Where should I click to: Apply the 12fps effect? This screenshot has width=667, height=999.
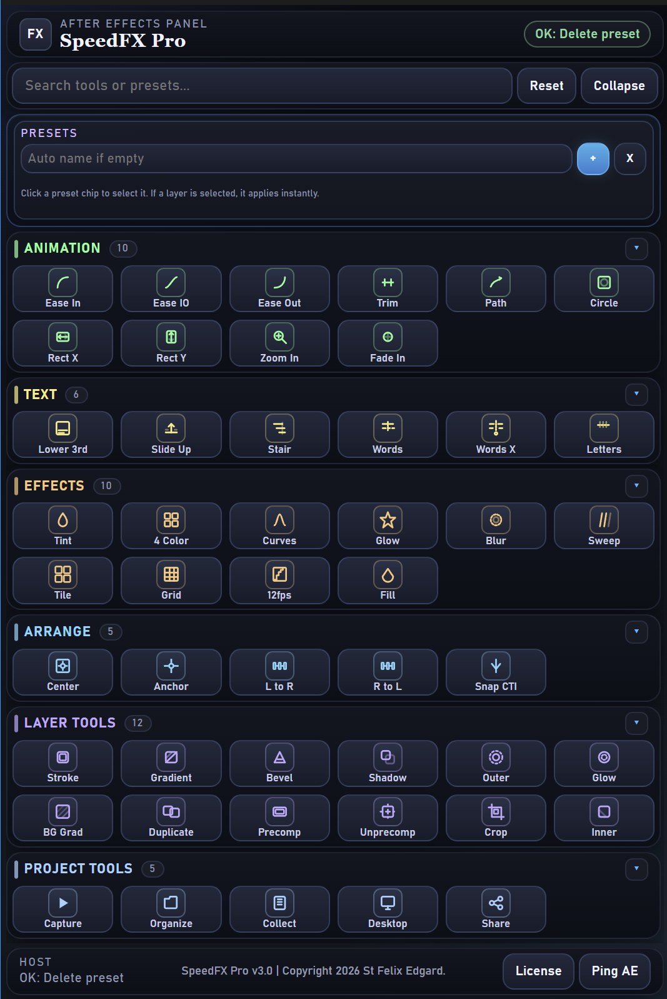[279, 580]
